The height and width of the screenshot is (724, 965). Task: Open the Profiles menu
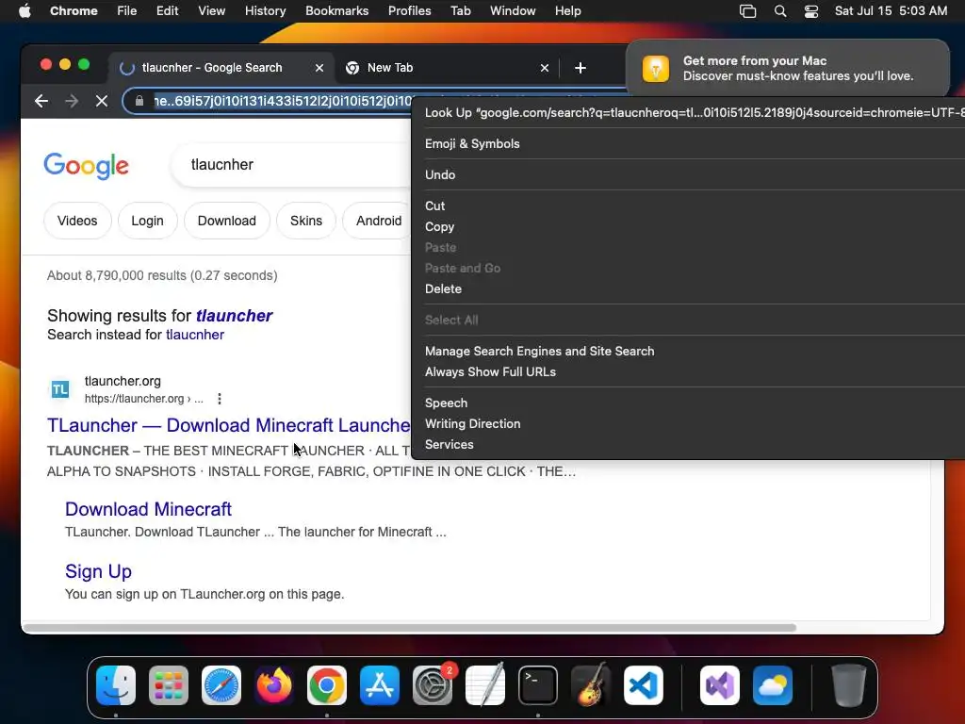coord(409,11)
